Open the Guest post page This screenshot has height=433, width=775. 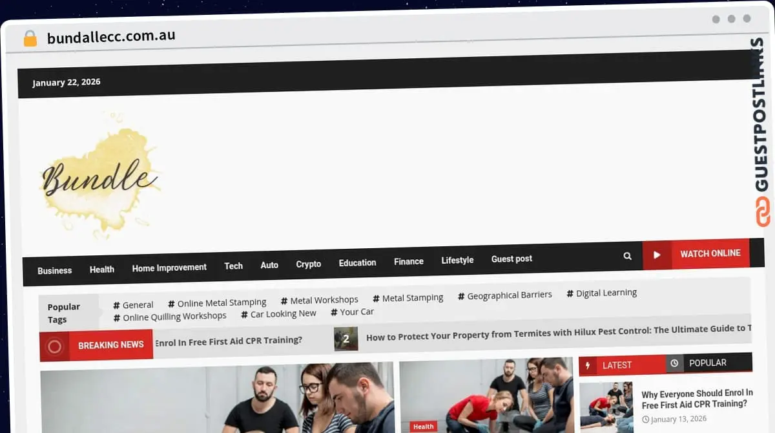(512, 259)
